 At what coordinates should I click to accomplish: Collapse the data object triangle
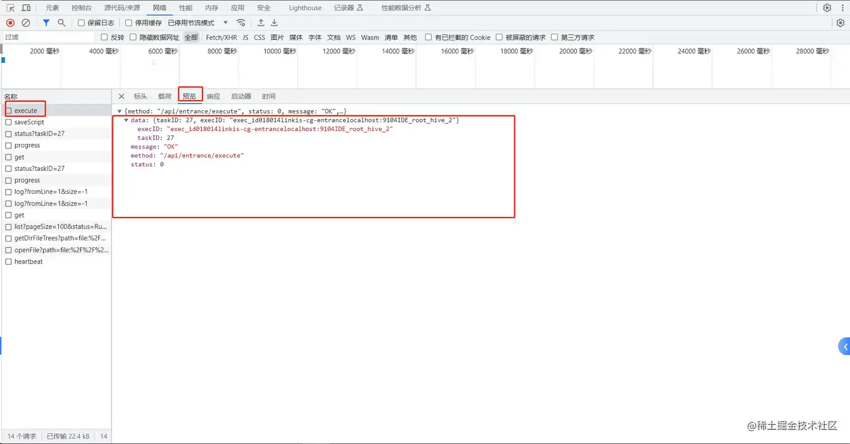[126, 120]
